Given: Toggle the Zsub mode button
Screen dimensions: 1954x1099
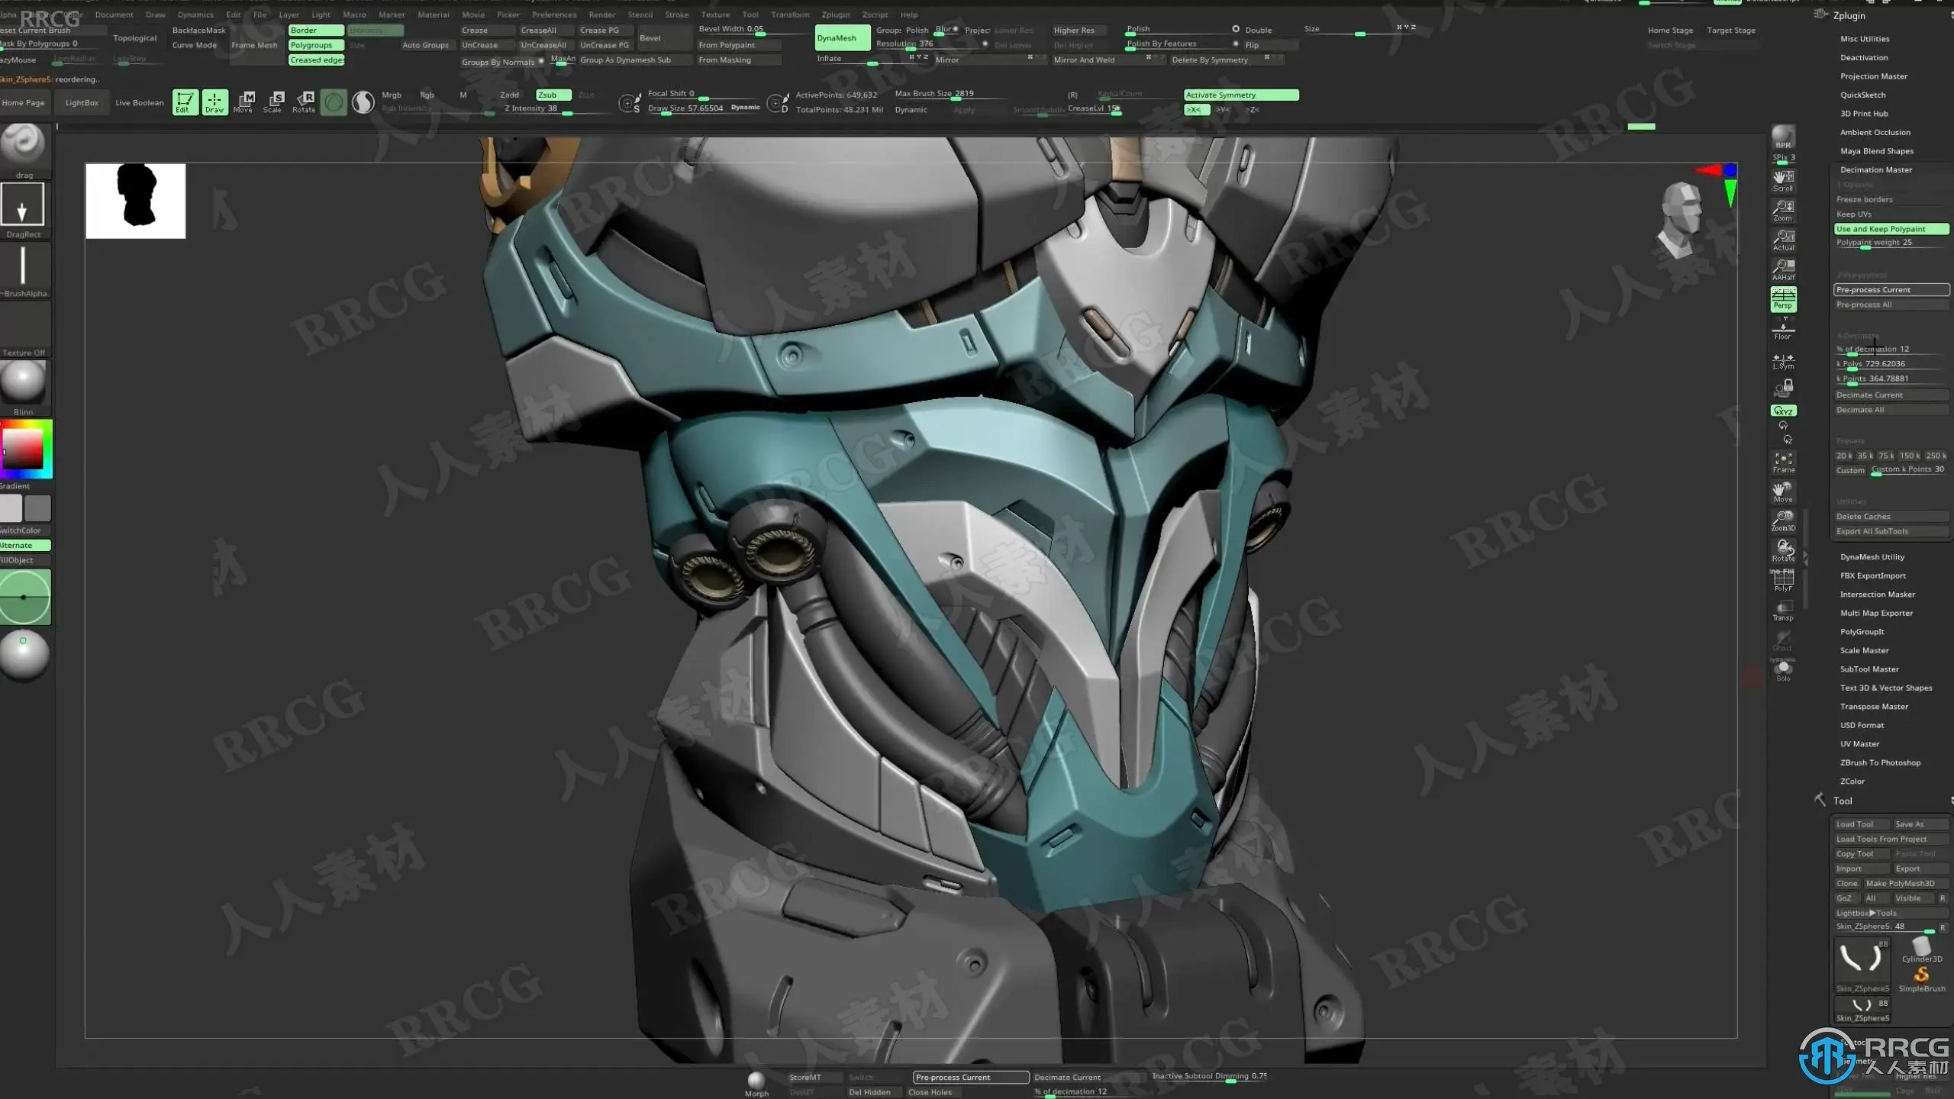Looking at the screenshot, I should [553, 95].
